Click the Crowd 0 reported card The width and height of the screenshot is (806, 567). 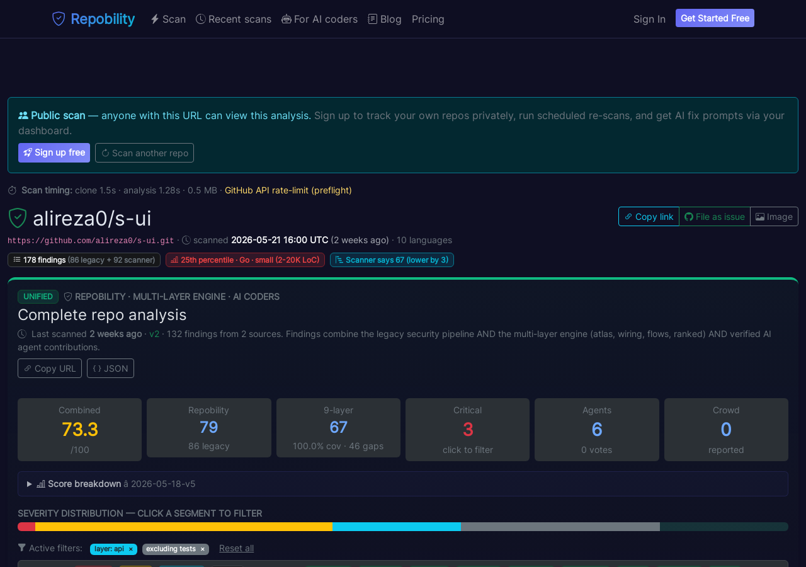click(x=726, y=430)
